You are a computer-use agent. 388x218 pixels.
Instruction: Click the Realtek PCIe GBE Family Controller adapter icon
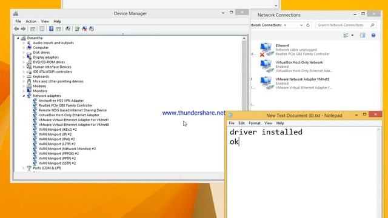[35, 105]
